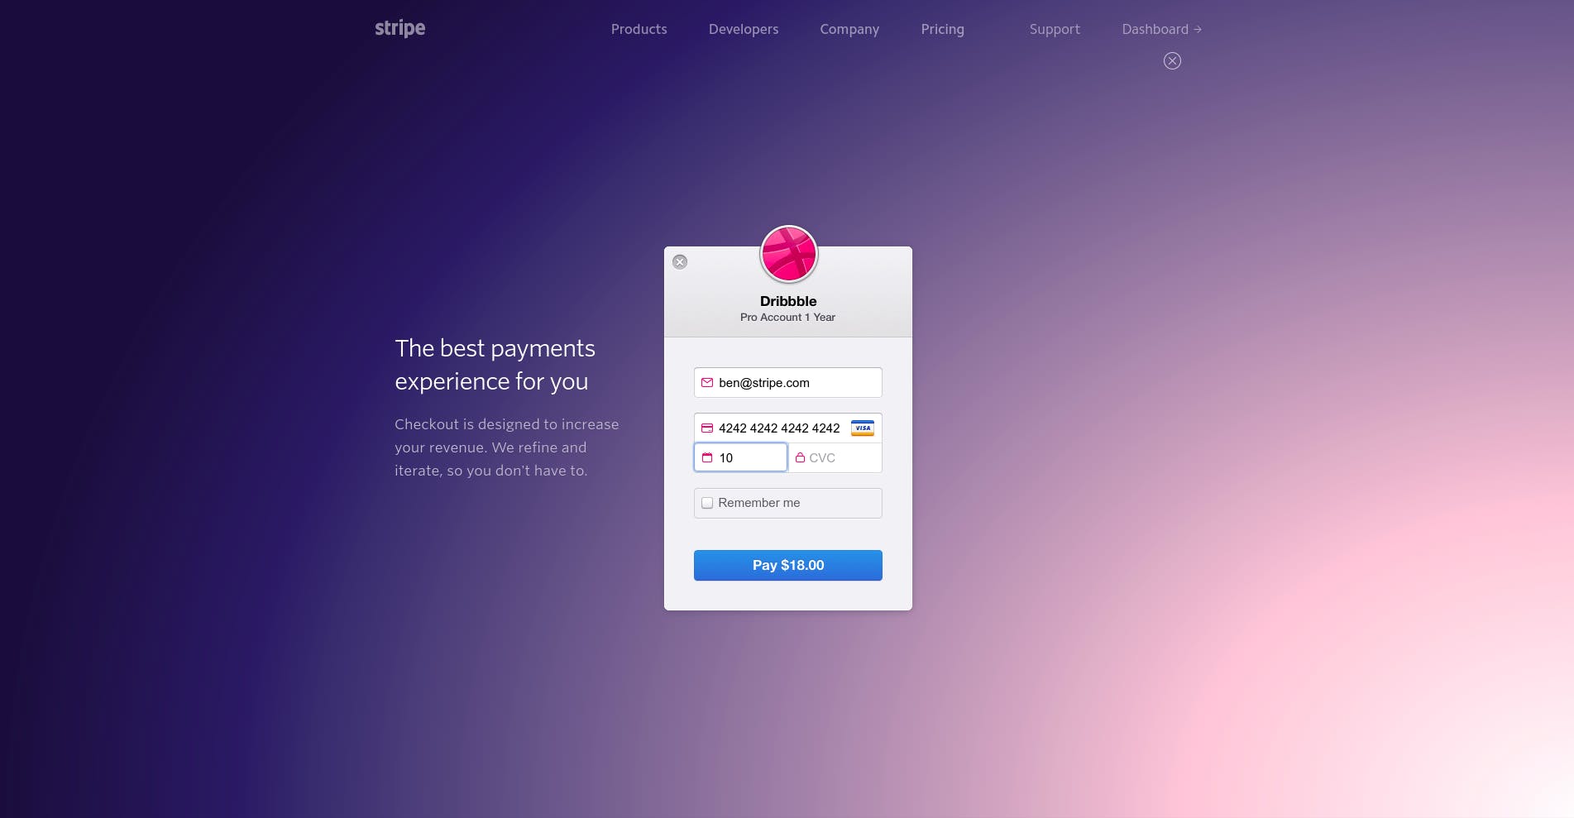Click the circled X below Dashboard
1574x818 pixels.
point(1172,60)
